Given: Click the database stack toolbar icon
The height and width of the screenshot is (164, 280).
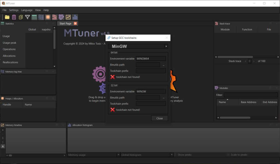Looking at the screenshot, I should [x=21, y=17].
